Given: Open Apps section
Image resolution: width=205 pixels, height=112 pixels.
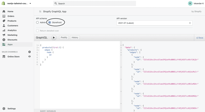Looking at the screenshot, I should click(10, 44).
